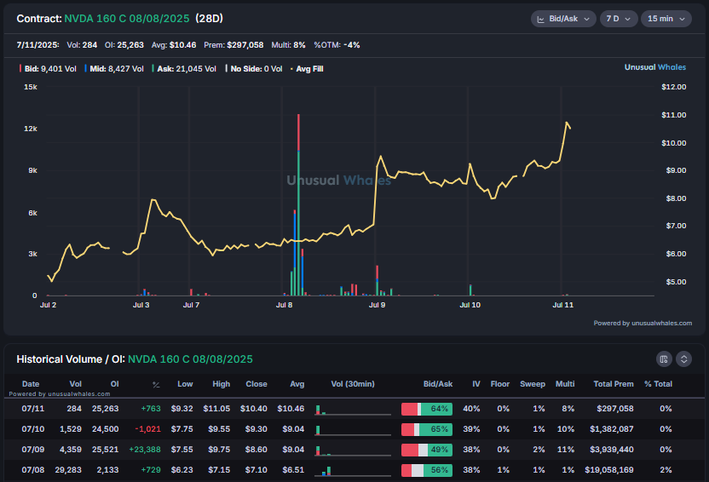Click the Avg: $10.46 summary stat
Screen dimensions: 709x482
174,45
